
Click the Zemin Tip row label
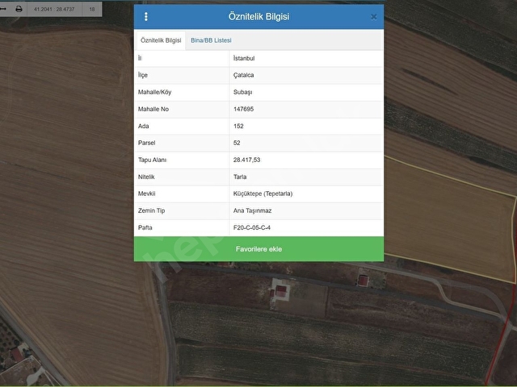(151, 210)
